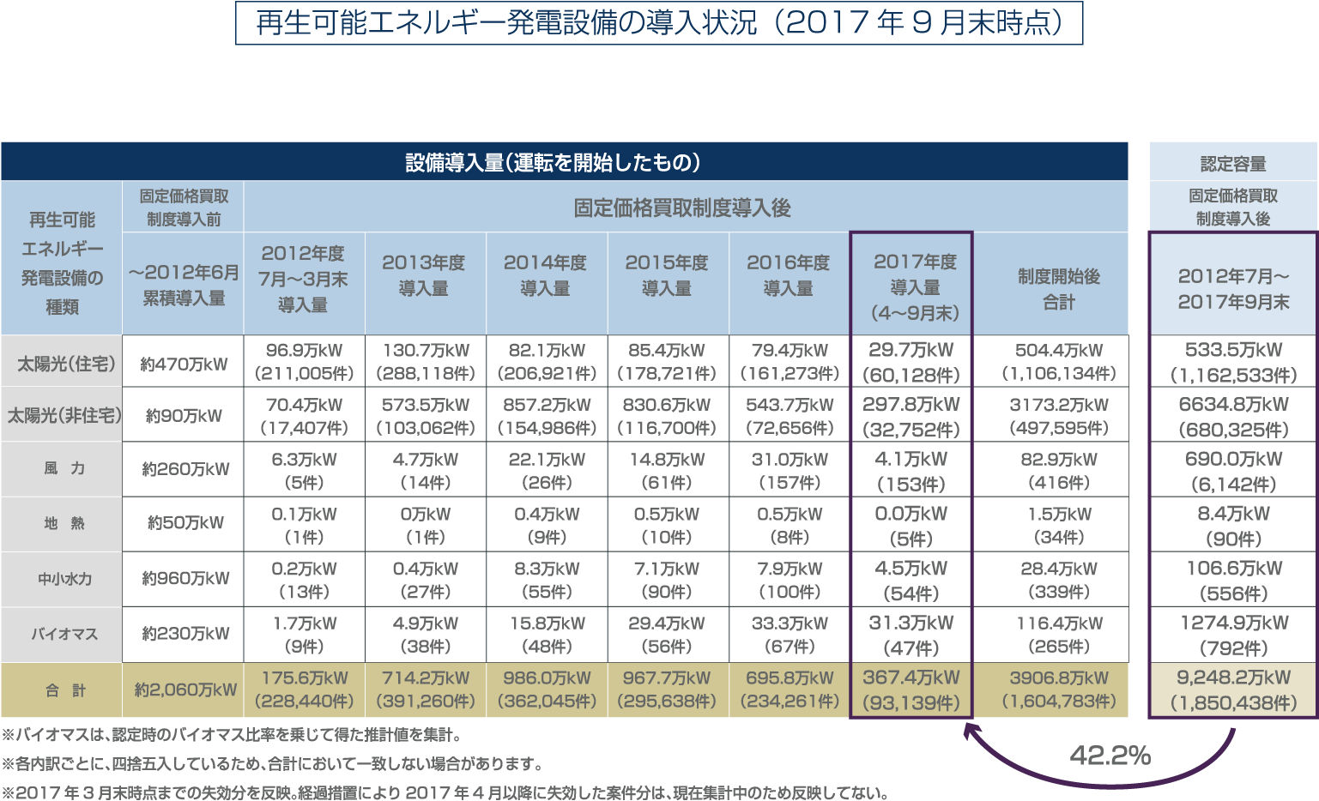
Task: Click the 約260万kW cell
Action: click(x=183, y=469)
